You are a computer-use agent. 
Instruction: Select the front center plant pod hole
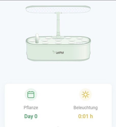[58, 43]
